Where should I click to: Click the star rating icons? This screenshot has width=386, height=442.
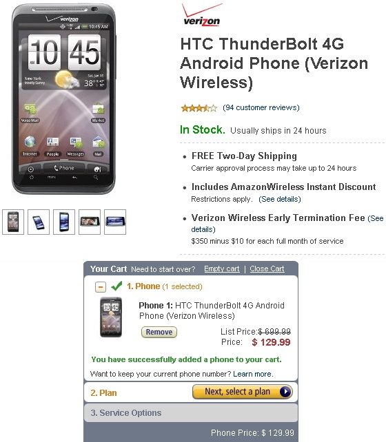(199, 108)
